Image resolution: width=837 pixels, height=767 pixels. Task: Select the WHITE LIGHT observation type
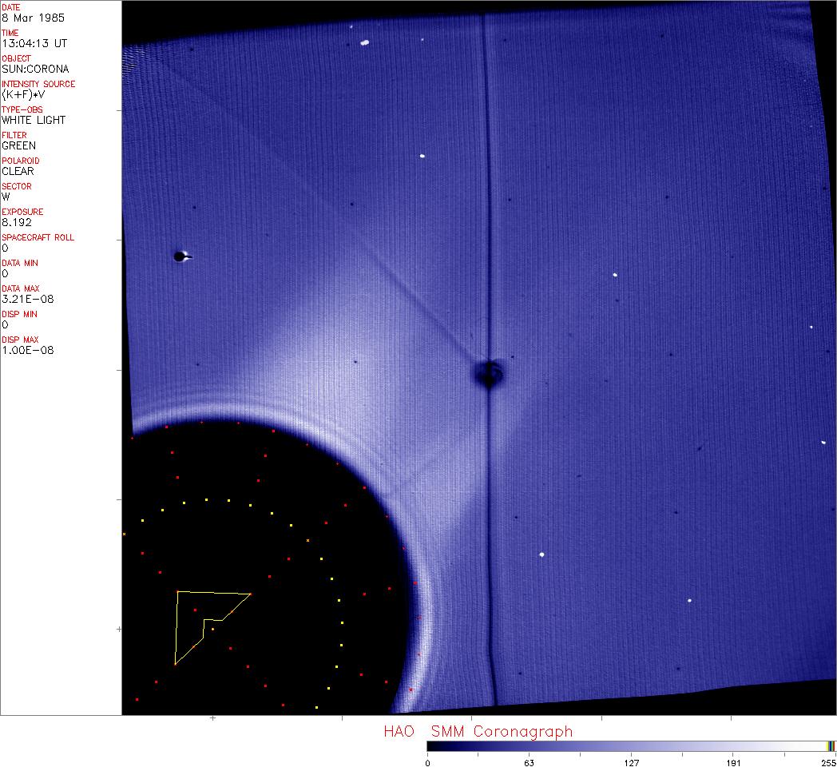[x=34, y=120]
